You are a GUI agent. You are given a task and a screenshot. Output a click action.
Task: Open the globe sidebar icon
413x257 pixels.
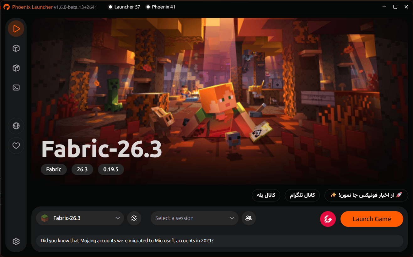pos(16,126)
